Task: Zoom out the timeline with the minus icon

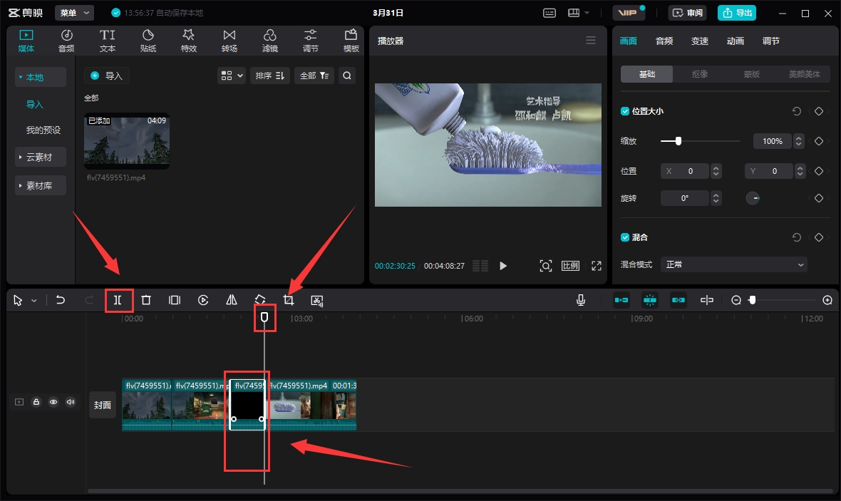Action: [736, 300]
